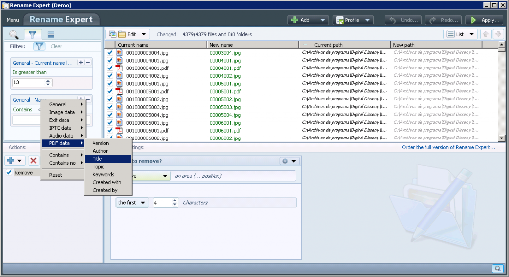Click the image icon of 001000005003.jpg

[x=119, y=107]
